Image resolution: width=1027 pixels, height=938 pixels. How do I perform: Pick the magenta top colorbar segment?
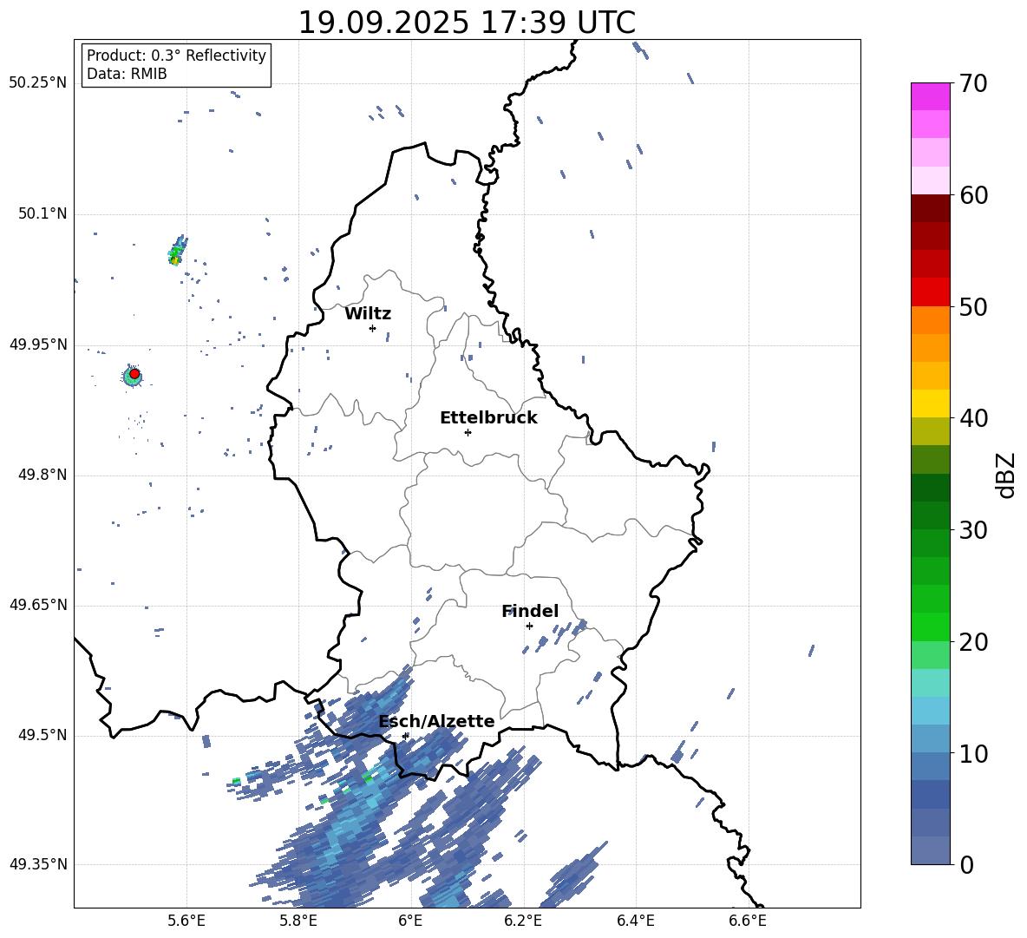pyautogui.click(x=931, y=96)
